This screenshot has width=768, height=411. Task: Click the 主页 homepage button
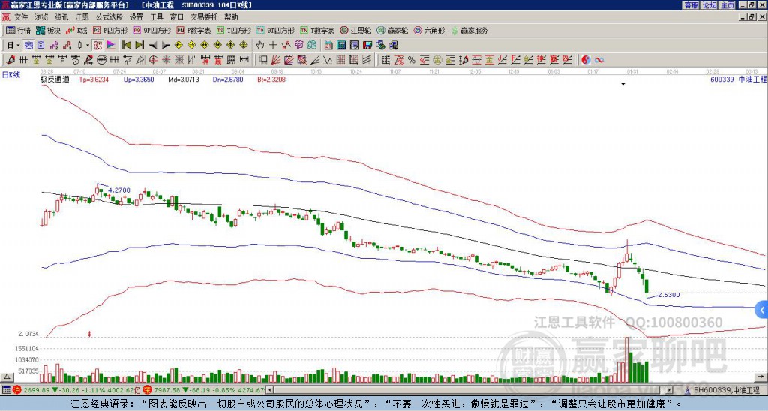coord(727,5)
